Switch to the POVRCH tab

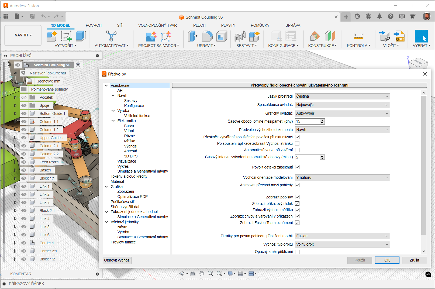pyautogui.click(x=94, y=25)
